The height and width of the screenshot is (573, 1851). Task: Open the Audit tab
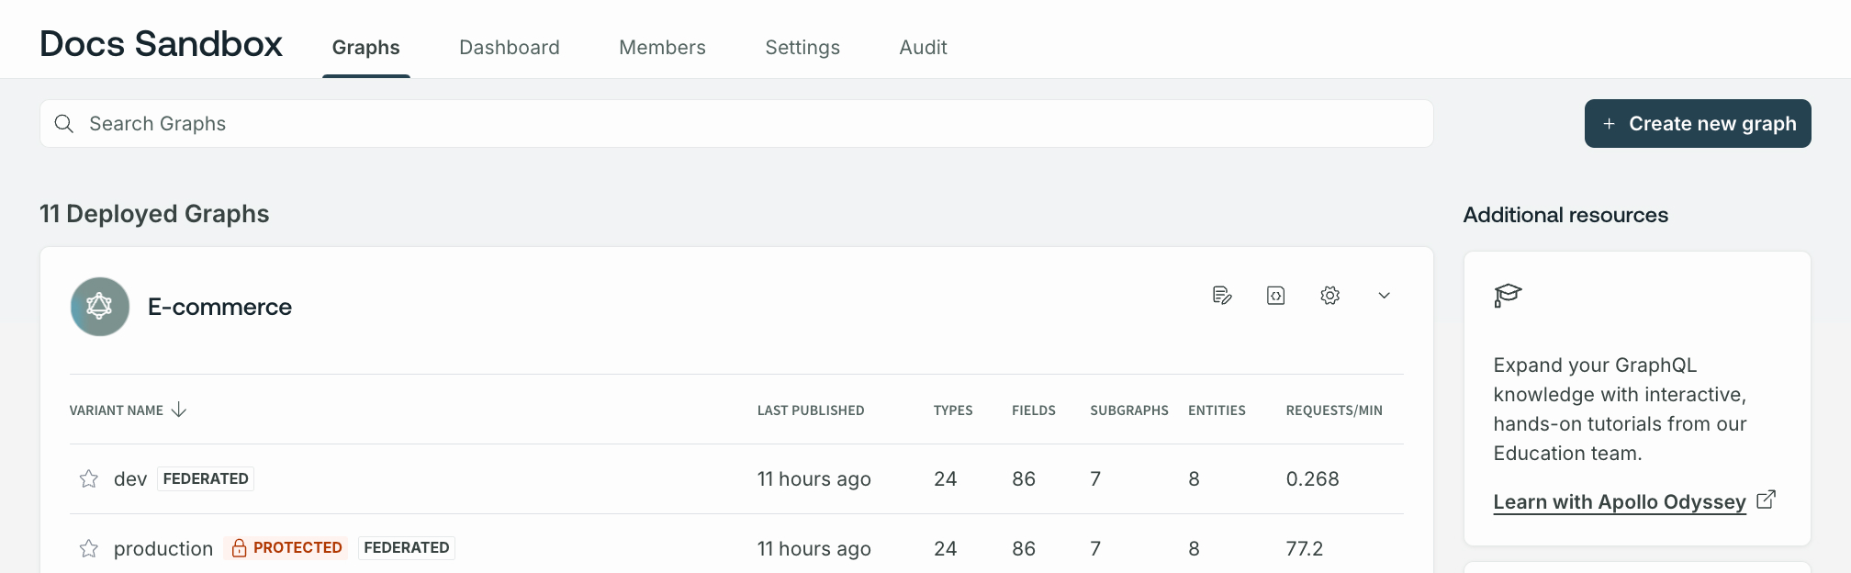pyautogui.click(x=923, y=48)
